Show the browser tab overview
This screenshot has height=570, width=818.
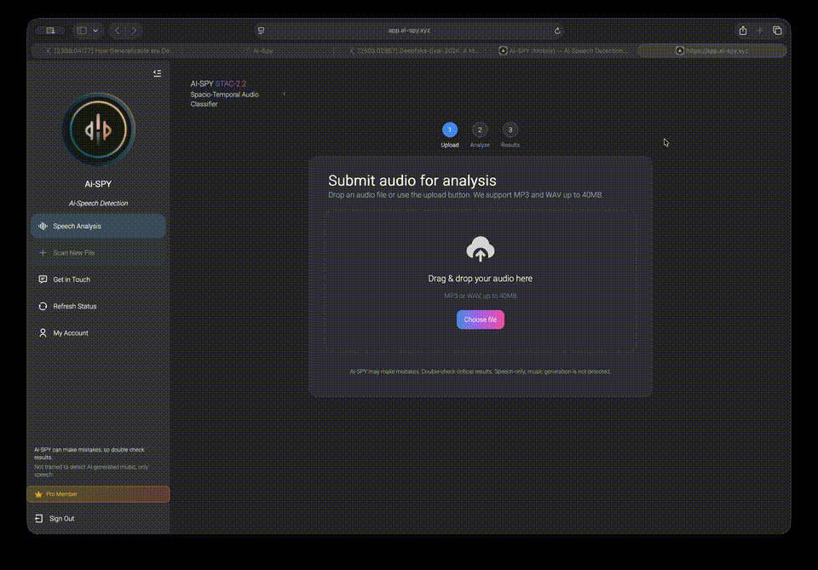click(777, 31)
